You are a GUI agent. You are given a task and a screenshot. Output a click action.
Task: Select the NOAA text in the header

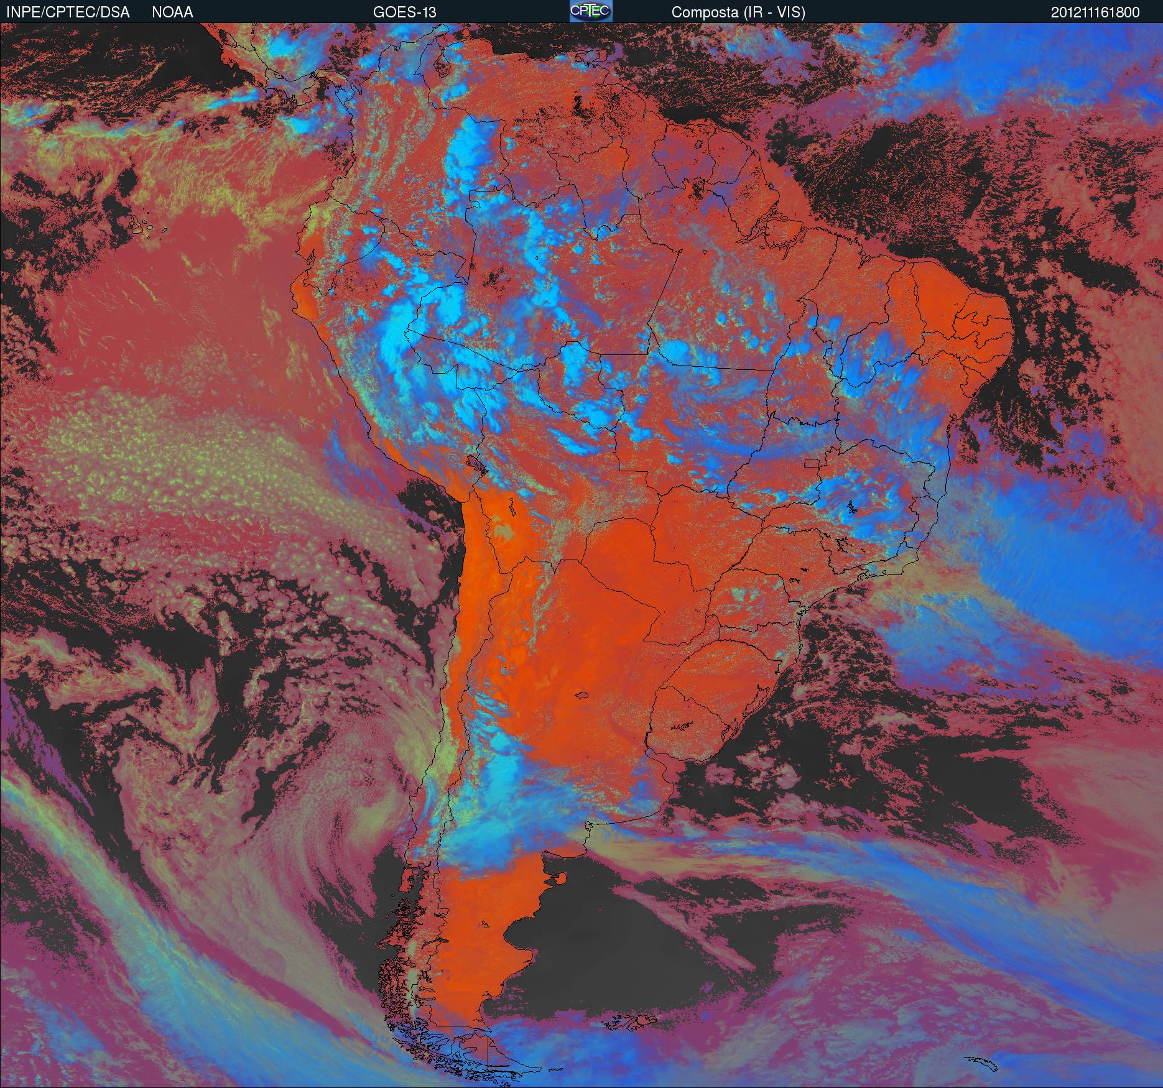pos(172,12)
